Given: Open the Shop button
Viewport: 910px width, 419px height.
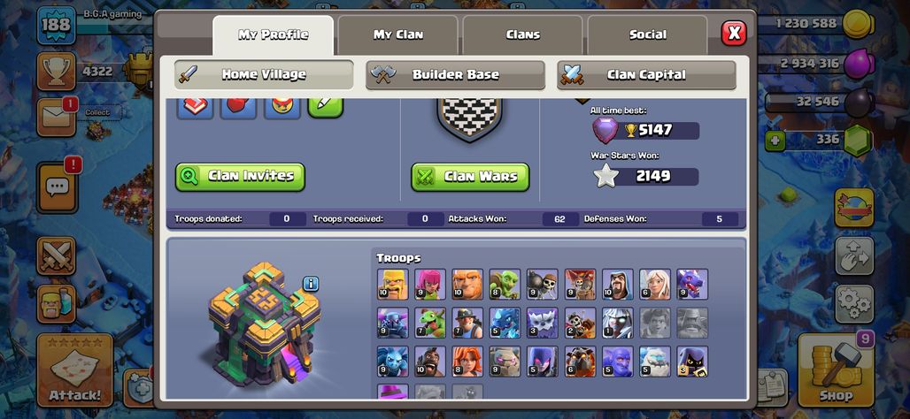Looking at the screenshot, I should coord(836,369).
